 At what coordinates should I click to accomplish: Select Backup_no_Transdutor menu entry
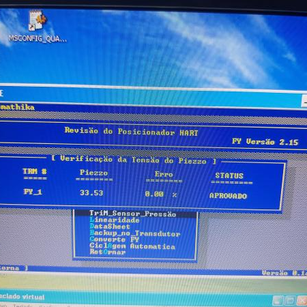[135, 233]
